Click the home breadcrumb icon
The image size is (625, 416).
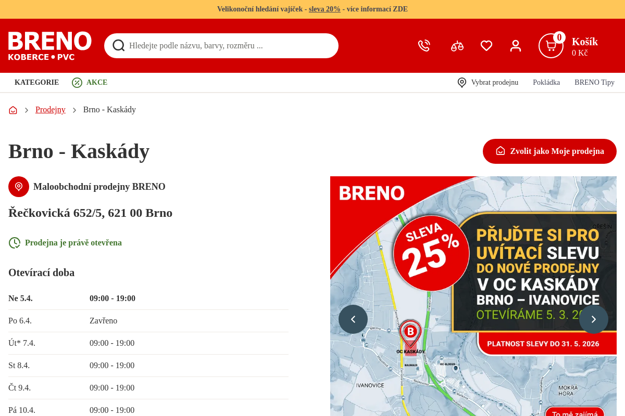13,110
